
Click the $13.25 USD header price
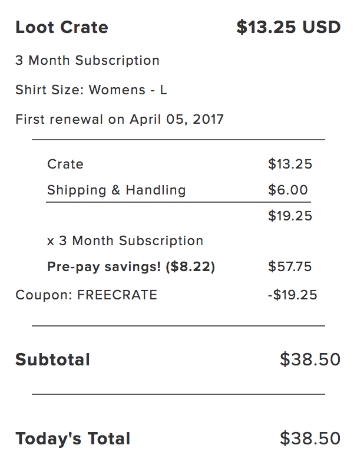point(288,28)
